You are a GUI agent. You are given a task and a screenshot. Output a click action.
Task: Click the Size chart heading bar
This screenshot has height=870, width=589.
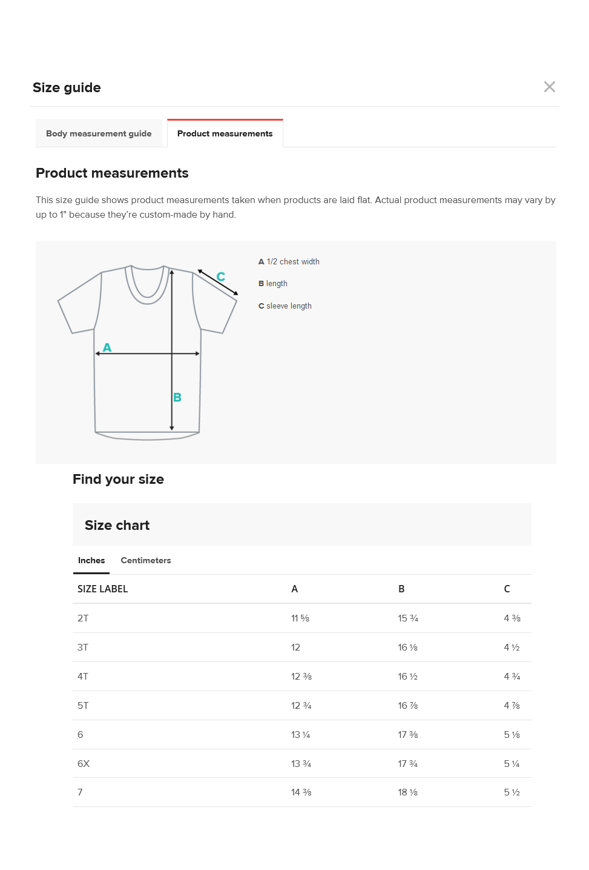[302, 524]
